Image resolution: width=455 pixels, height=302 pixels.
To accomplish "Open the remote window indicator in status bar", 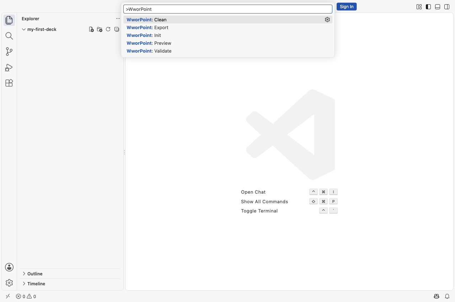I will 8,296.
